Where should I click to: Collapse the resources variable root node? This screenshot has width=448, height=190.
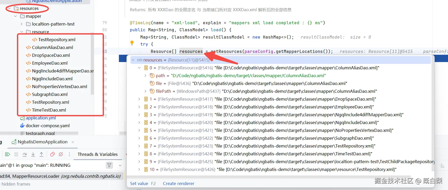point(133,60)
